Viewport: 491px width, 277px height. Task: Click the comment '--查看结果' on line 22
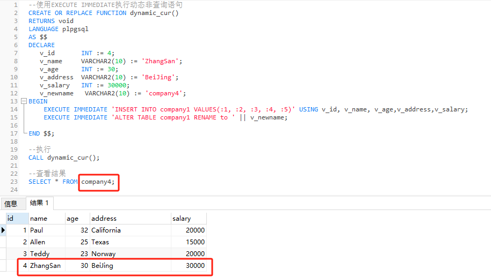point(47,174)
